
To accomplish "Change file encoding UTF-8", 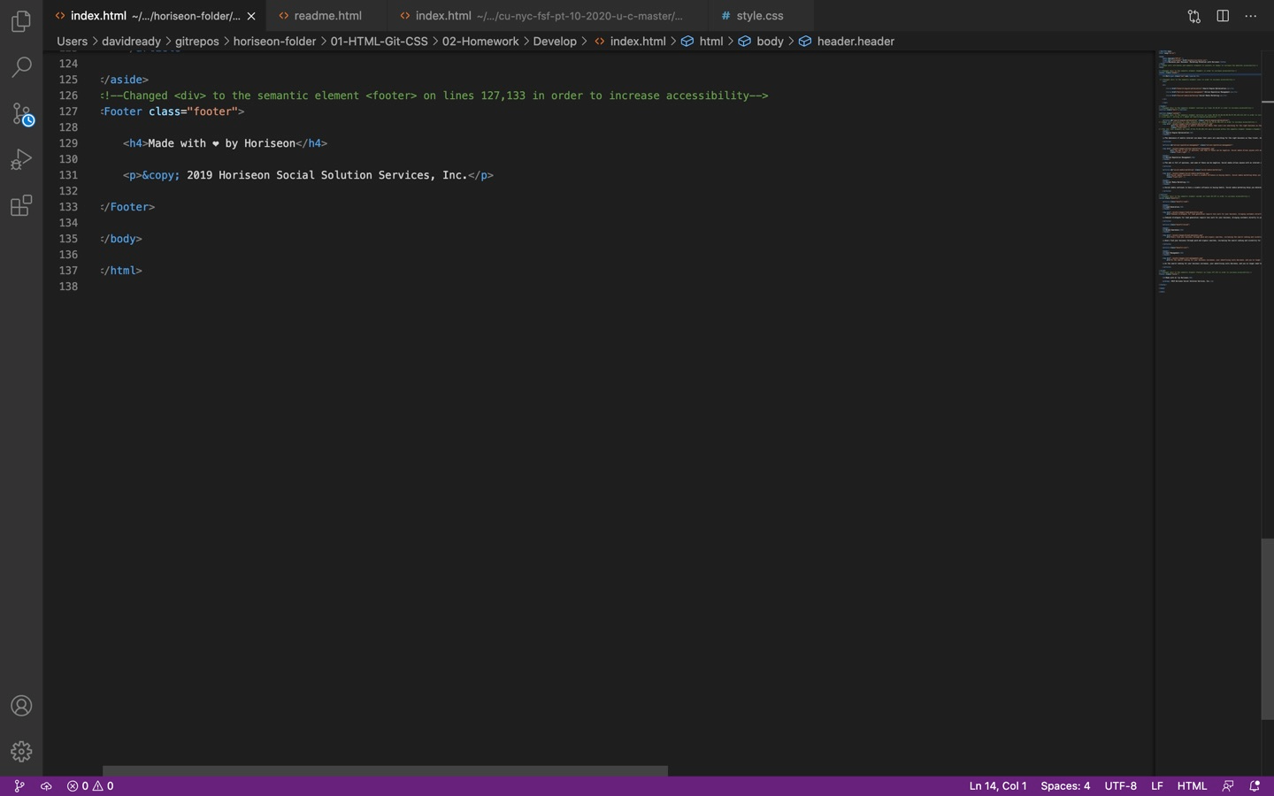I will (1120, 785).
